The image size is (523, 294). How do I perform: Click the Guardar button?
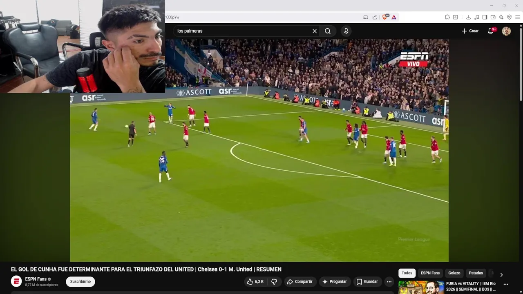point(367,282)
